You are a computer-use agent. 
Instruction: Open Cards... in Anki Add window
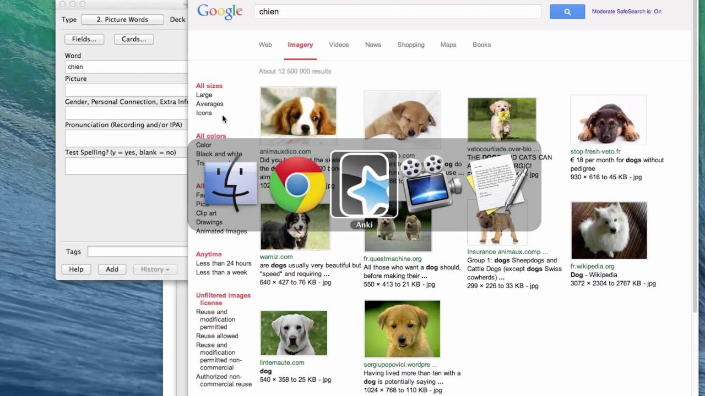coord(134,39)
